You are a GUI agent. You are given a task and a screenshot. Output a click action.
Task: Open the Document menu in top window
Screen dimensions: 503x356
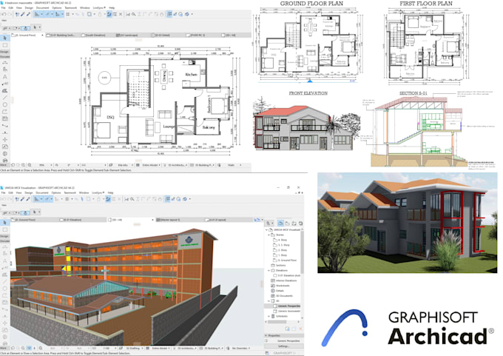[42, 7]
